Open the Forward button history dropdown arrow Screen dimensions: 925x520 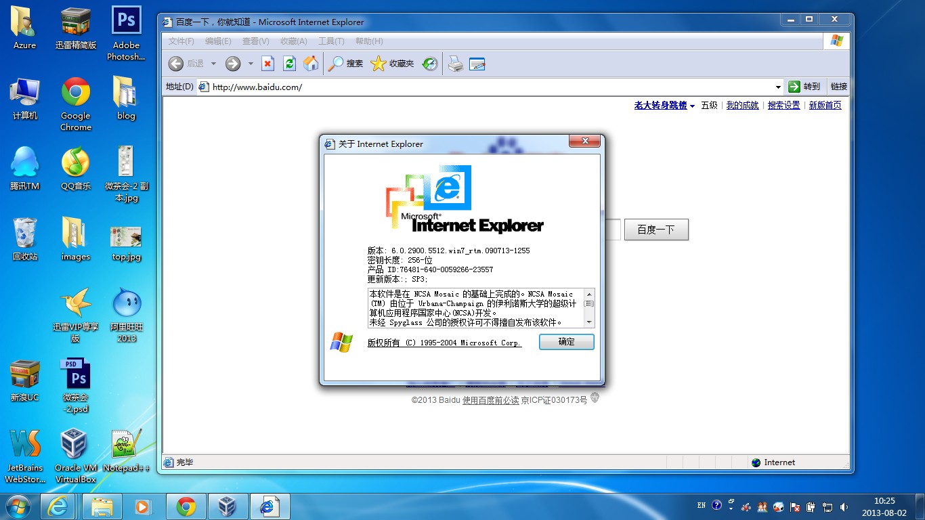coord(251,64)
